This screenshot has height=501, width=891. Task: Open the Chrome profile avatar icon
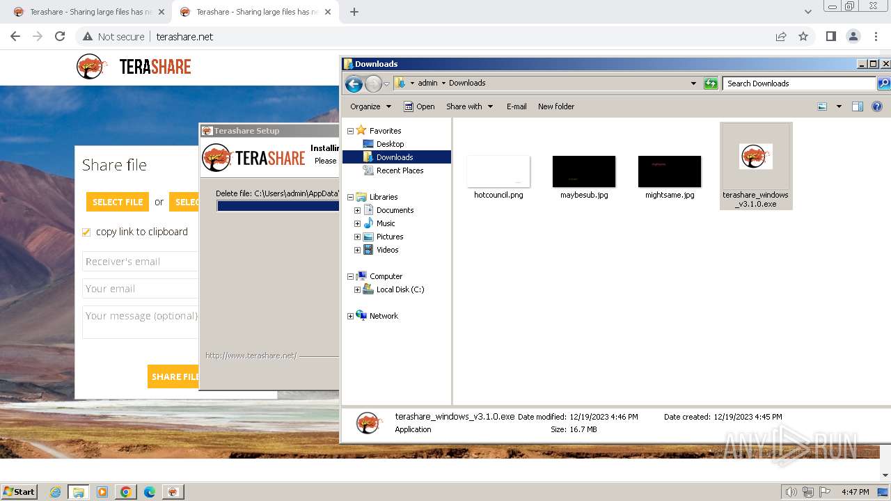853,36
